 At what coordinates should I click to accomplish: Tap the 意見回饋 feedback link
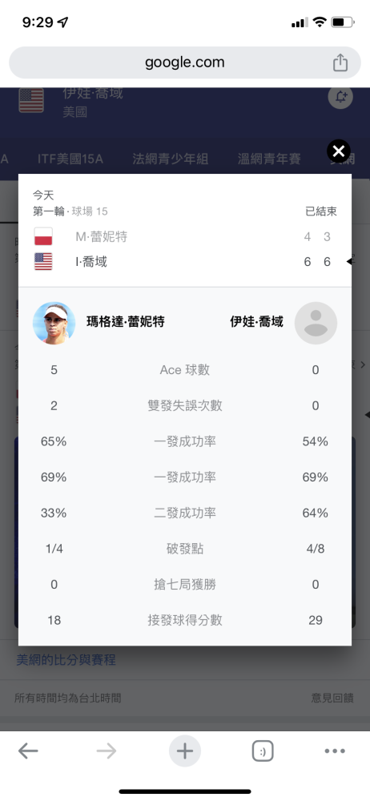(x=332, y=698)
